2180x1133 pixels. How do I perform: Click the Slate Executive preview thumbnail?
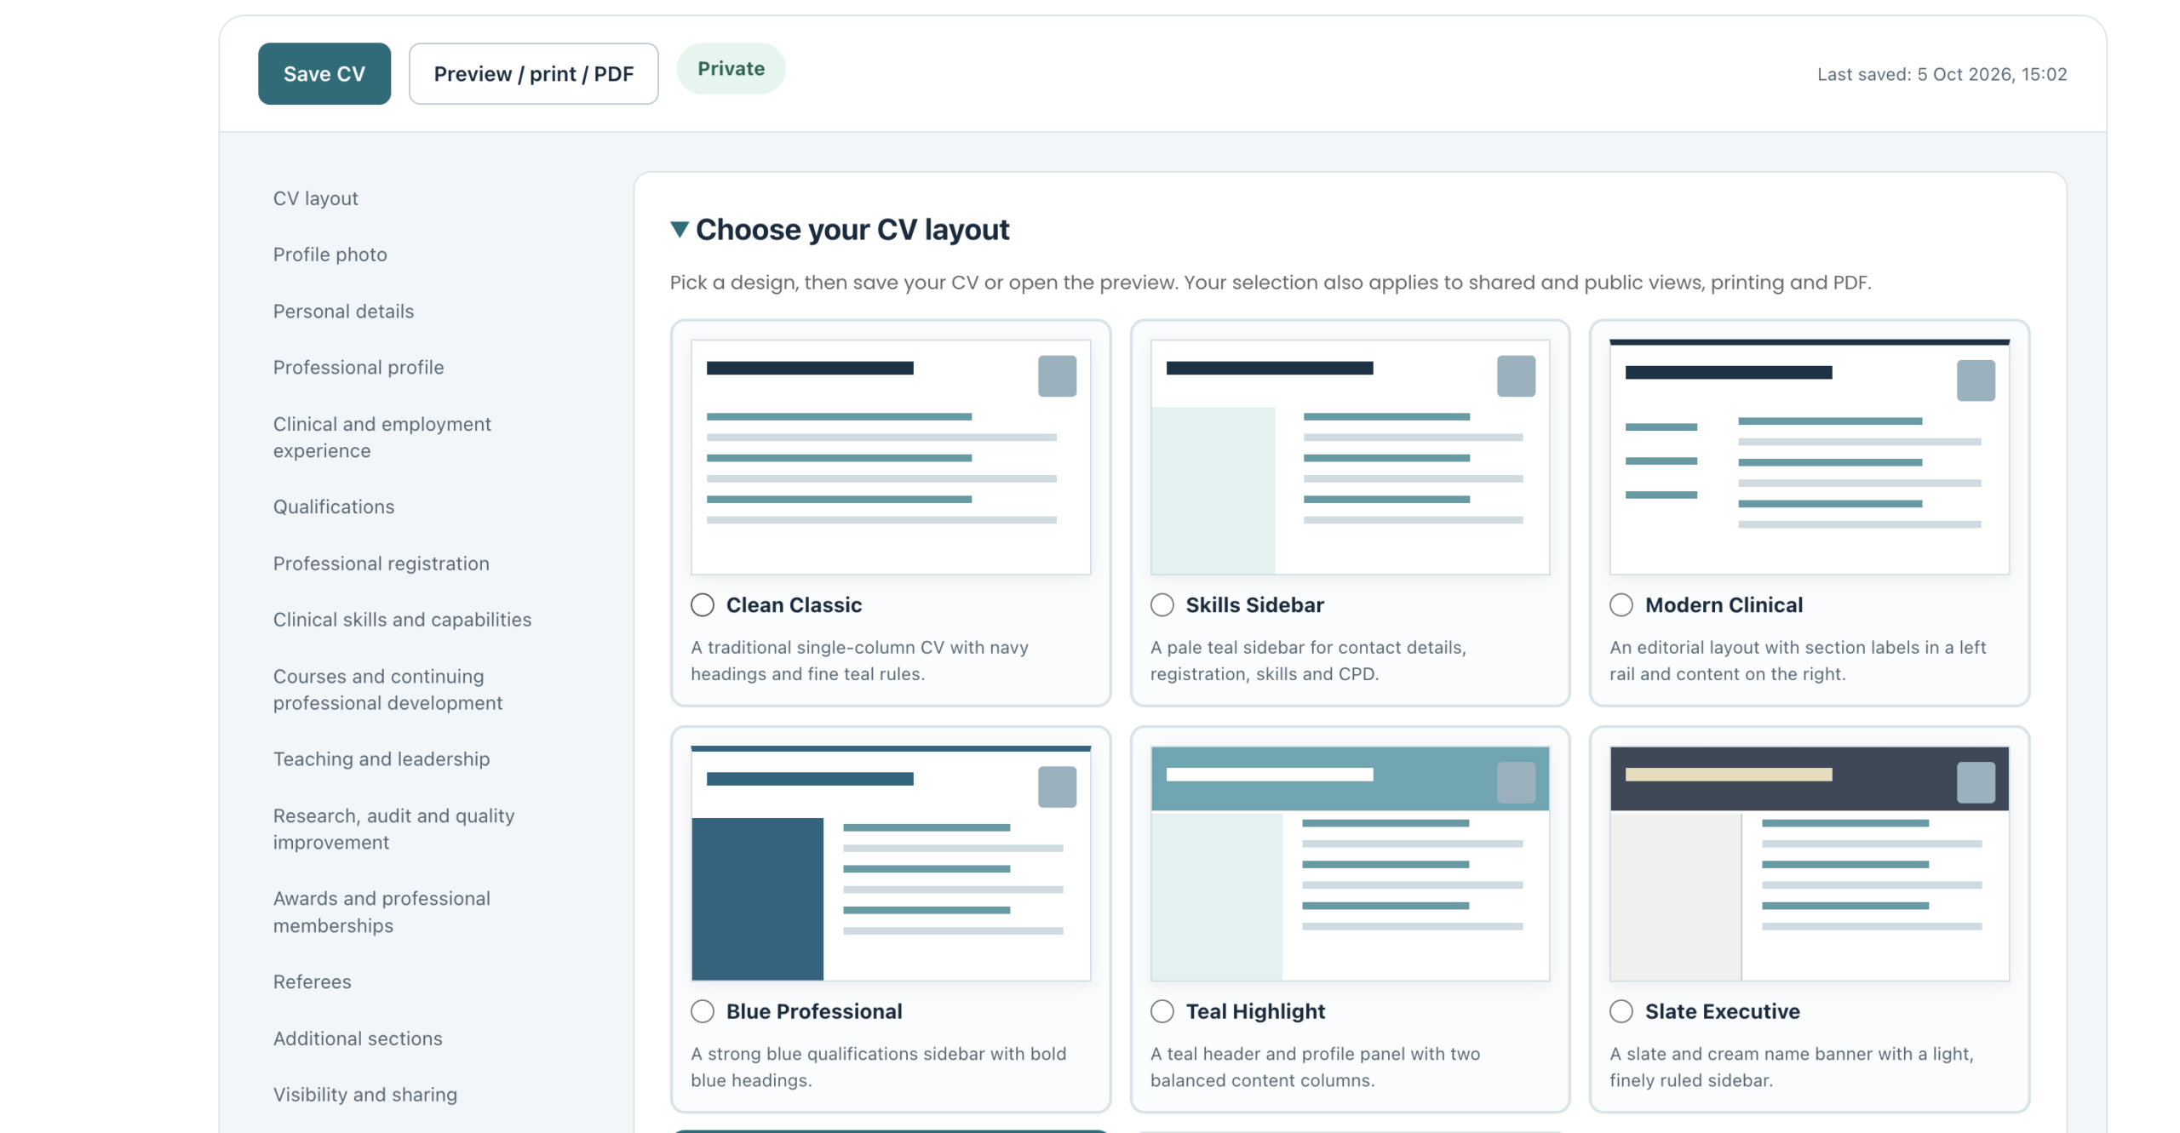tap(1809, 863)
